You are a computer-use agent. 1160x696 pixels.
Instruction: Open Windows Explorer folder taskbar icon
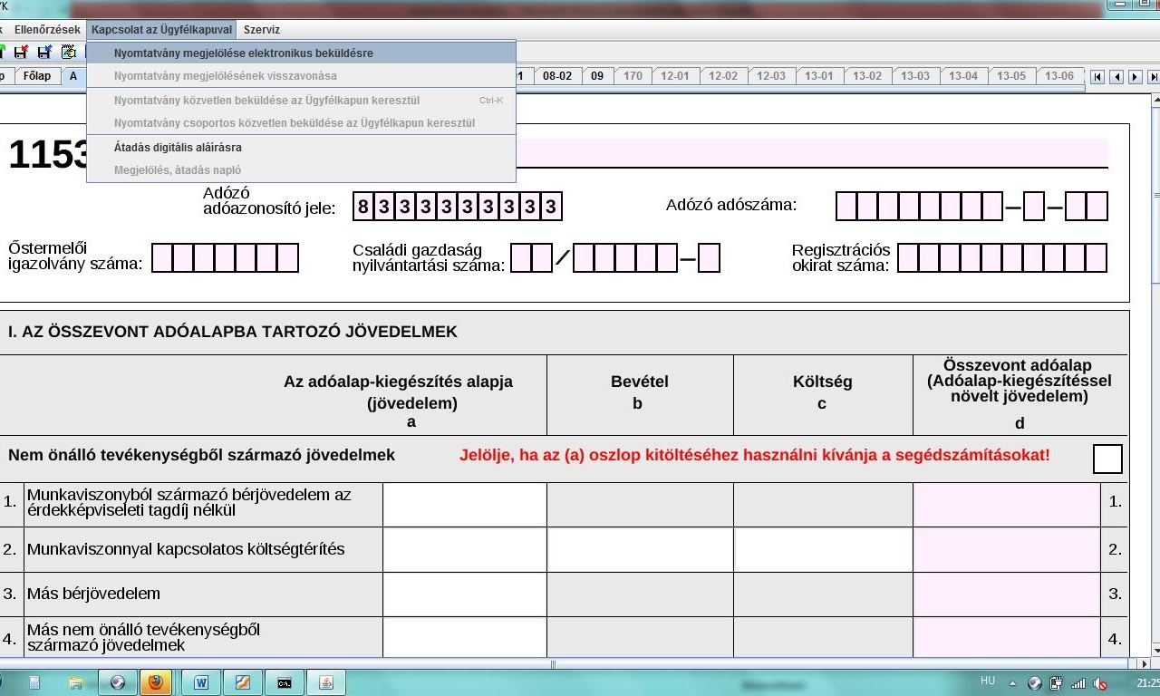pyautogui.click(x=76, y=682)
